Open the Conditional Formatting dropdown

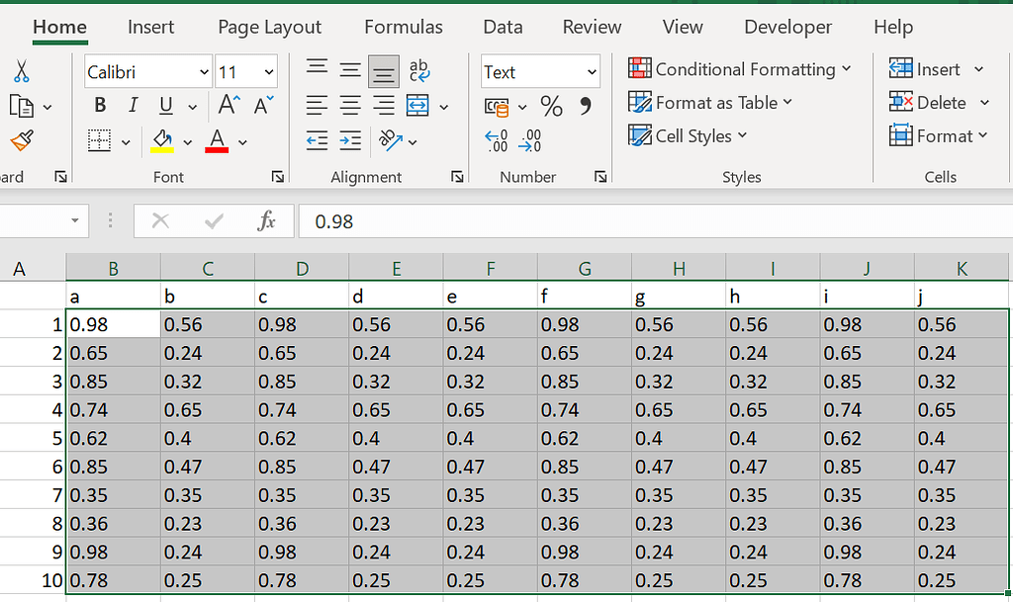coord(740,69)
